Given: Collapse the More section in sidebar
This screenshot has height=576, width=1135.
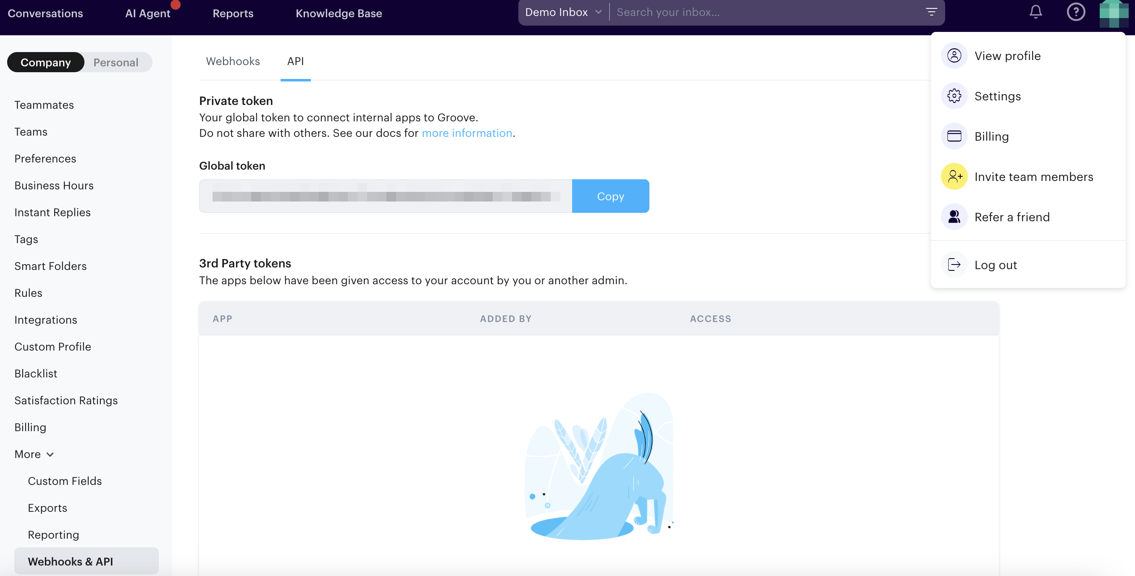Looking at the screenshot, I should pos(34,454).
